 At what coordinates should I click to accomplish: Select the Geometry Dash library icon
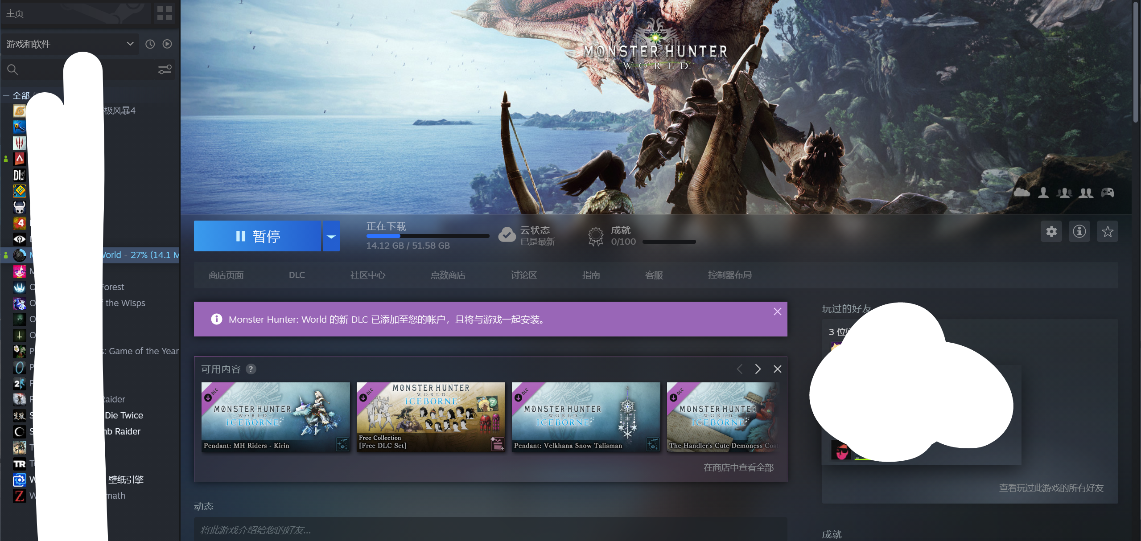tap(19, 191)
